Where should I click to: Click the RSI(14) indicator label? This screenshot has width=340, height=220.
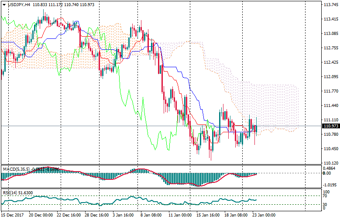click(x=10, y=192)
